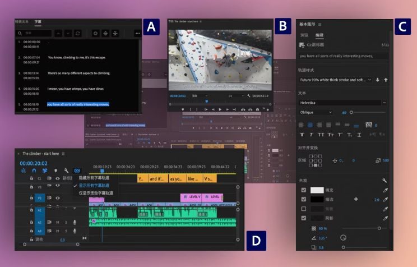417x267 pixels.
Task: Click the wrench icon in appearance section
Action: pyautogui.click(x=385, y=181)
